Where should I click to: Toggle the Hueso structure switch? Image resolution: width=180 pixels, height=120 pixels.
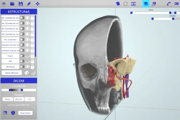22,56
